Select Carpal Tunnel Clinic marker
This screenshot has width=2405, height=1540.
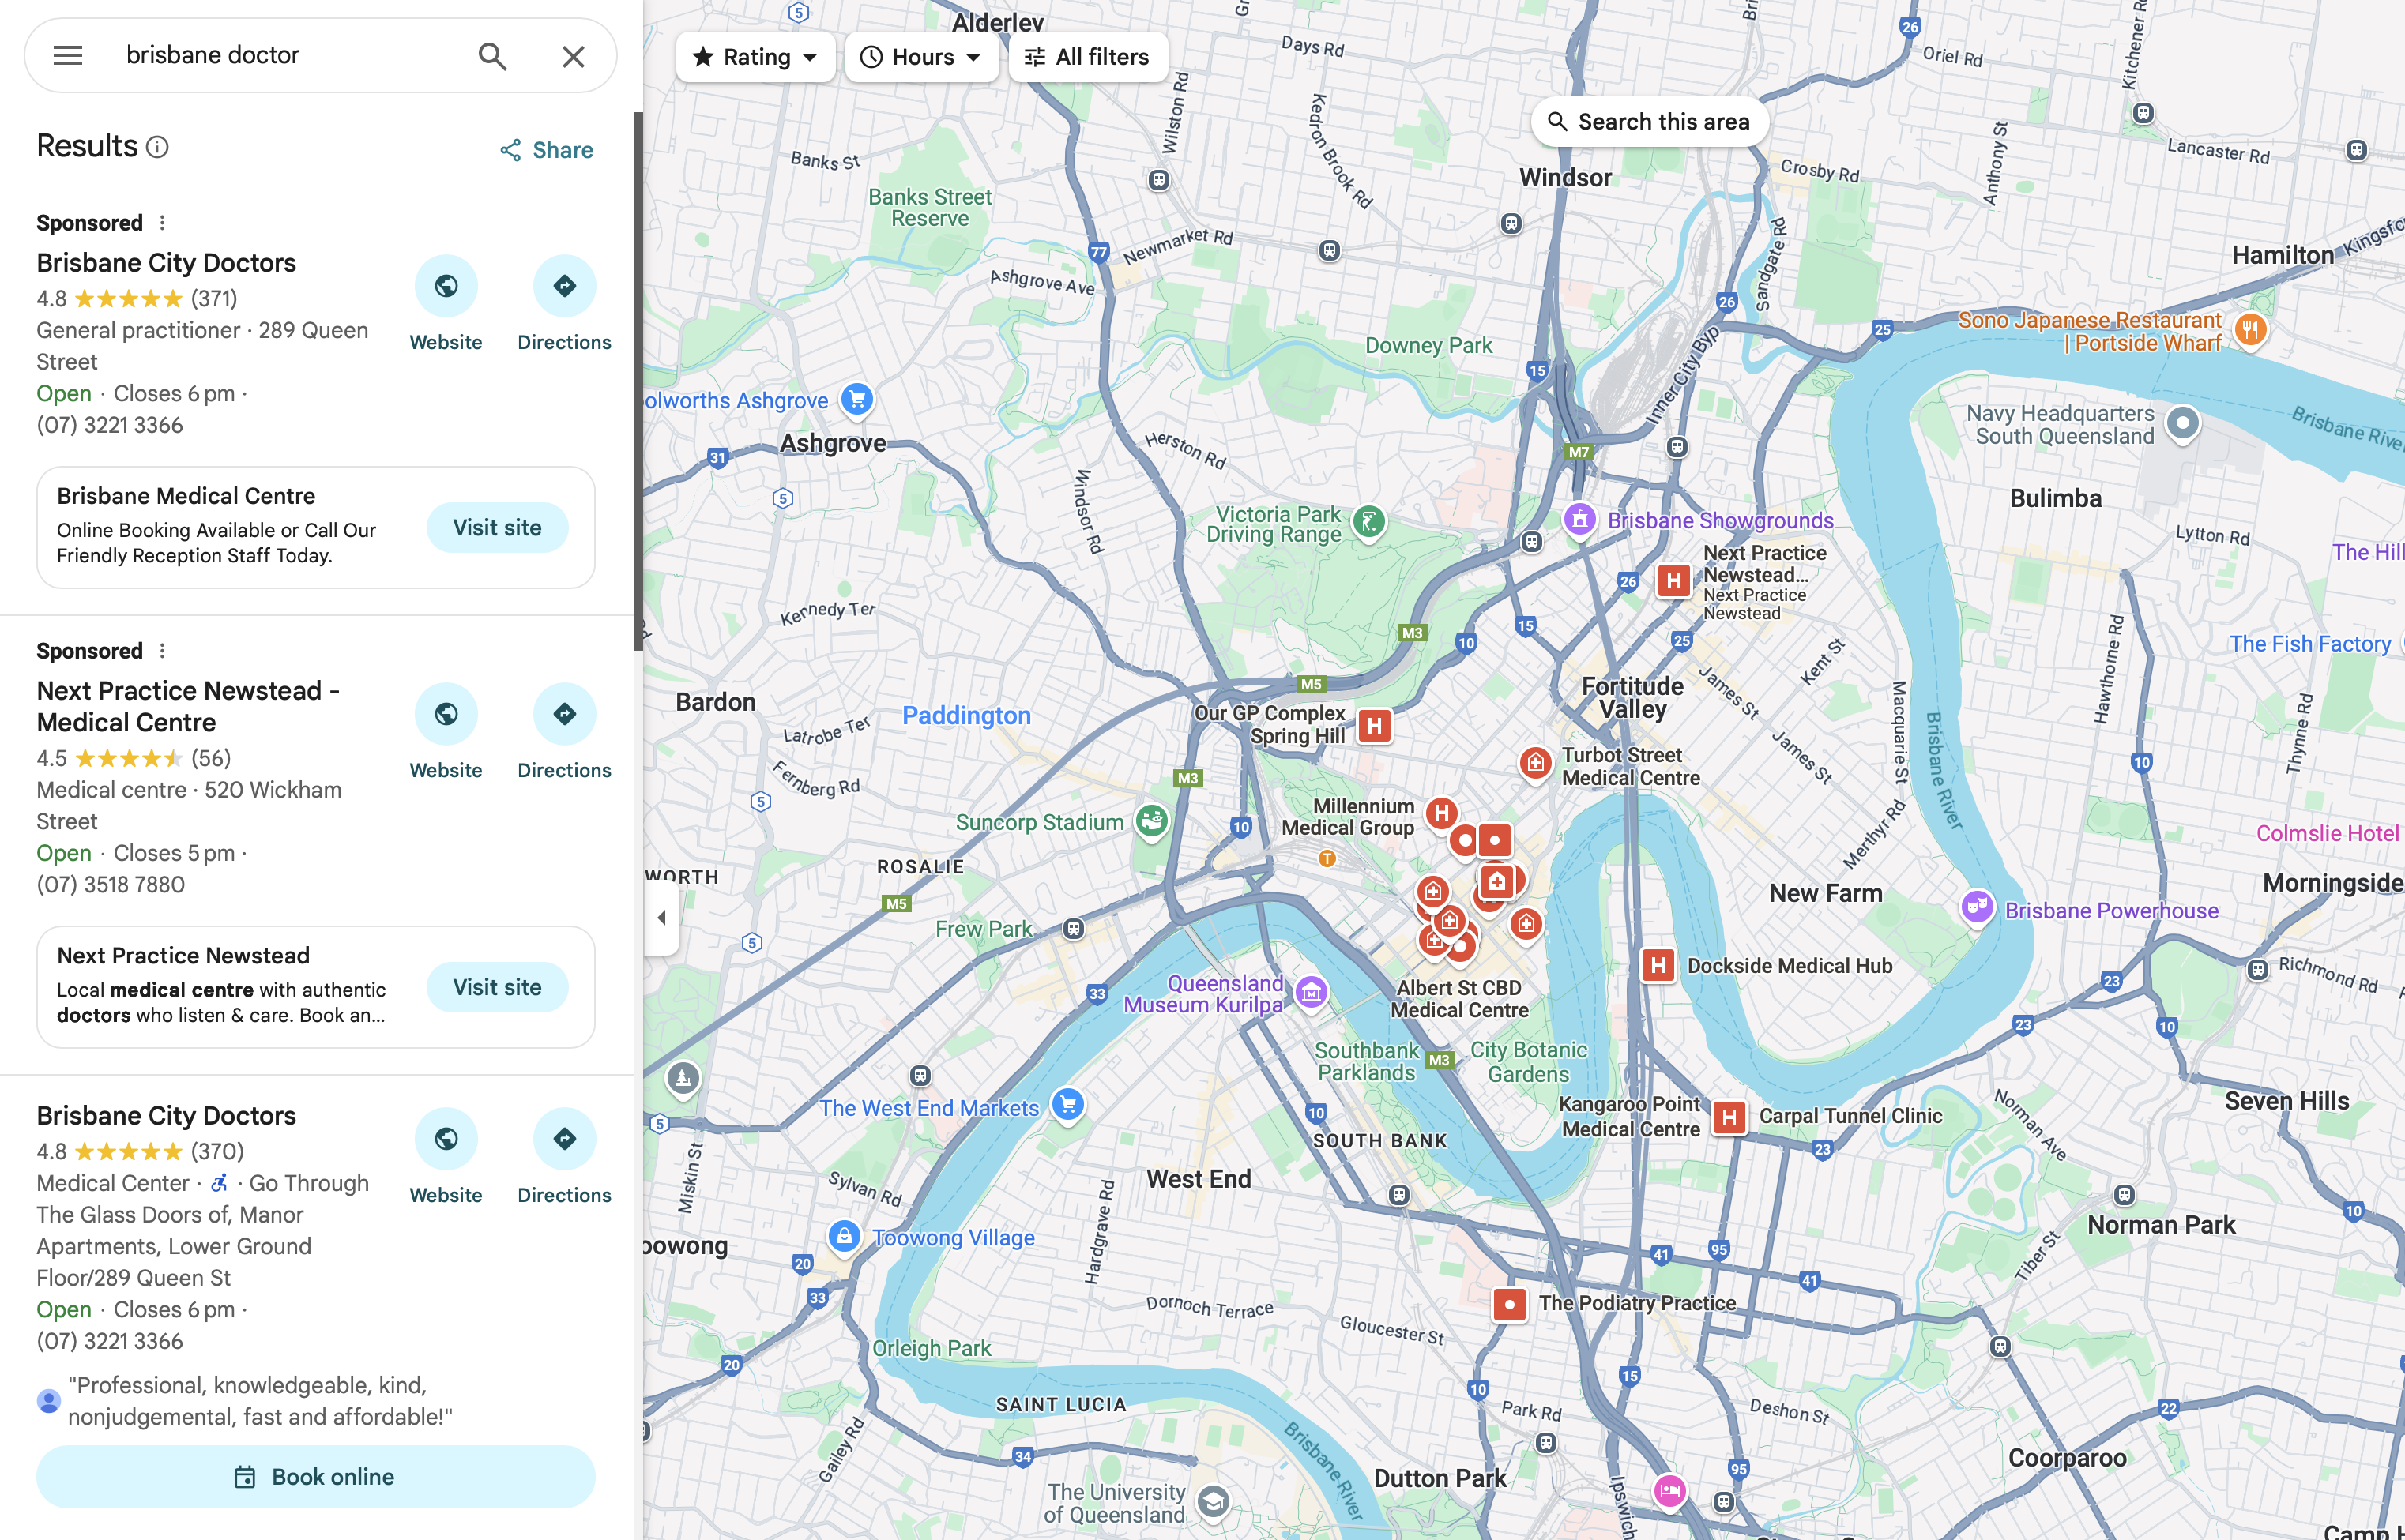coord(1729,1117)
